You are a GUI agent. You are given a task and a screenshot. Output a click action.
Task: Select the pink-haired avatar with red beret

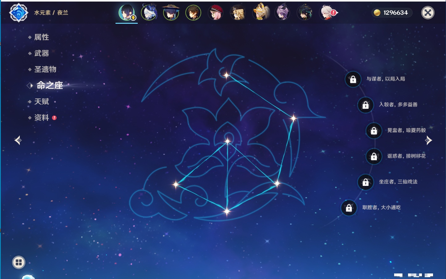[x=216, y=13]
